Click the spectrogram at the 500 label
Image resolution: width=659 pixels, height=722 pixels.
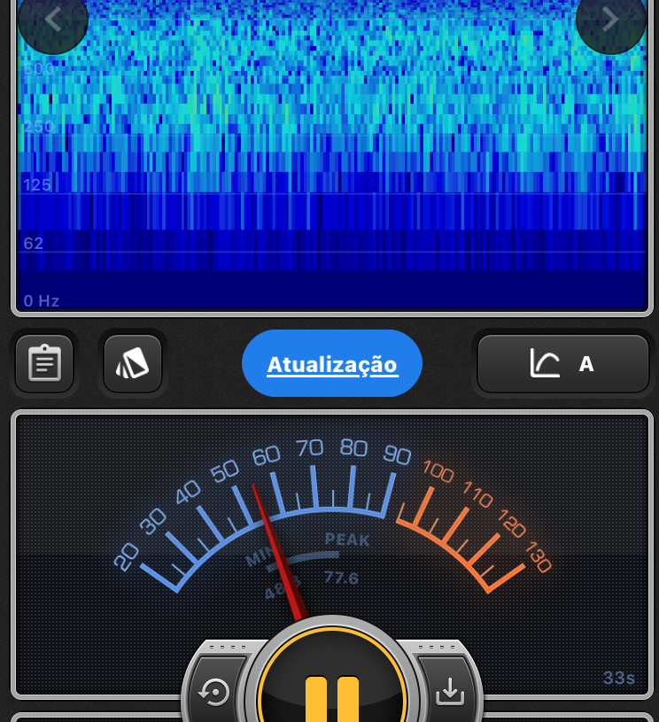[x=39, y=69]
